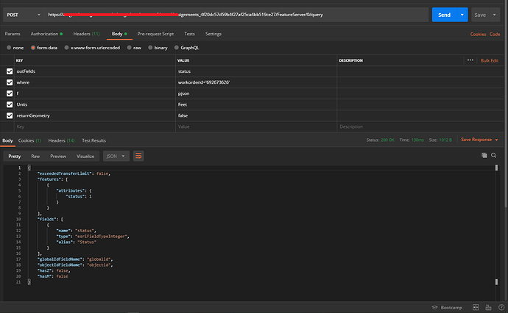The width and height of the screenshot is (508, 313).
Task: Click the empty Key placeholder field
Action: [95, 127]
